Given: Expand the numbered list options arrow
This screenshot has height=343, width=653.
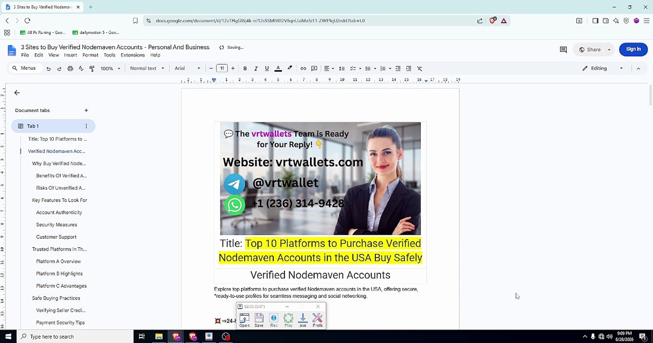Looking at the screenshot, I should tap(390, 69).
